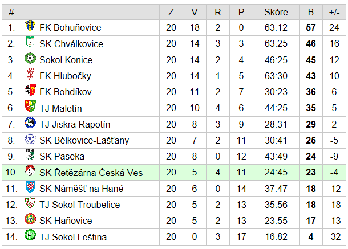Image resolution: width=348 pixels, height=249 pixels.
Task: Click the # rank column header
Action: 11,12
